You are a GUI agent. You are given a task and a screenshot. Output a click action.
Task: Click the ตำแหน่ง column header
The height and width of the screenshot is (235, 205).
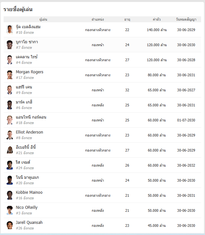tap(98, 19)
